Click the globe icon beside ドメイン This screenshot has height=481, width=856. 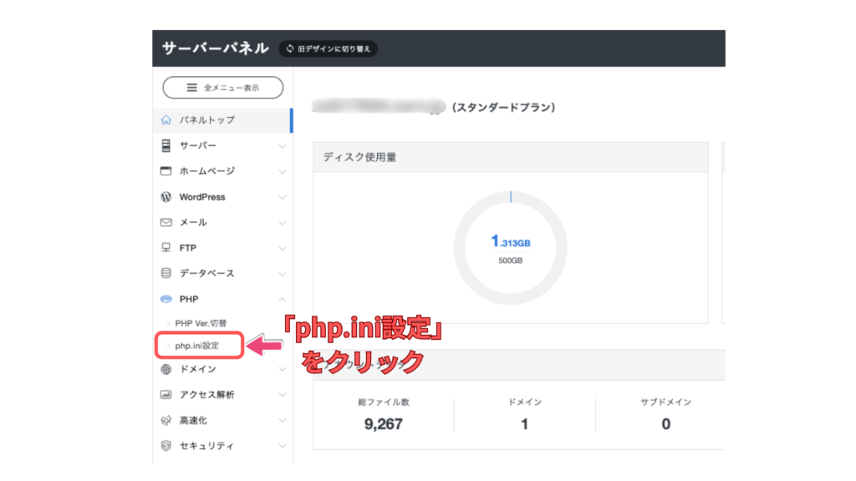pos(166,369)
